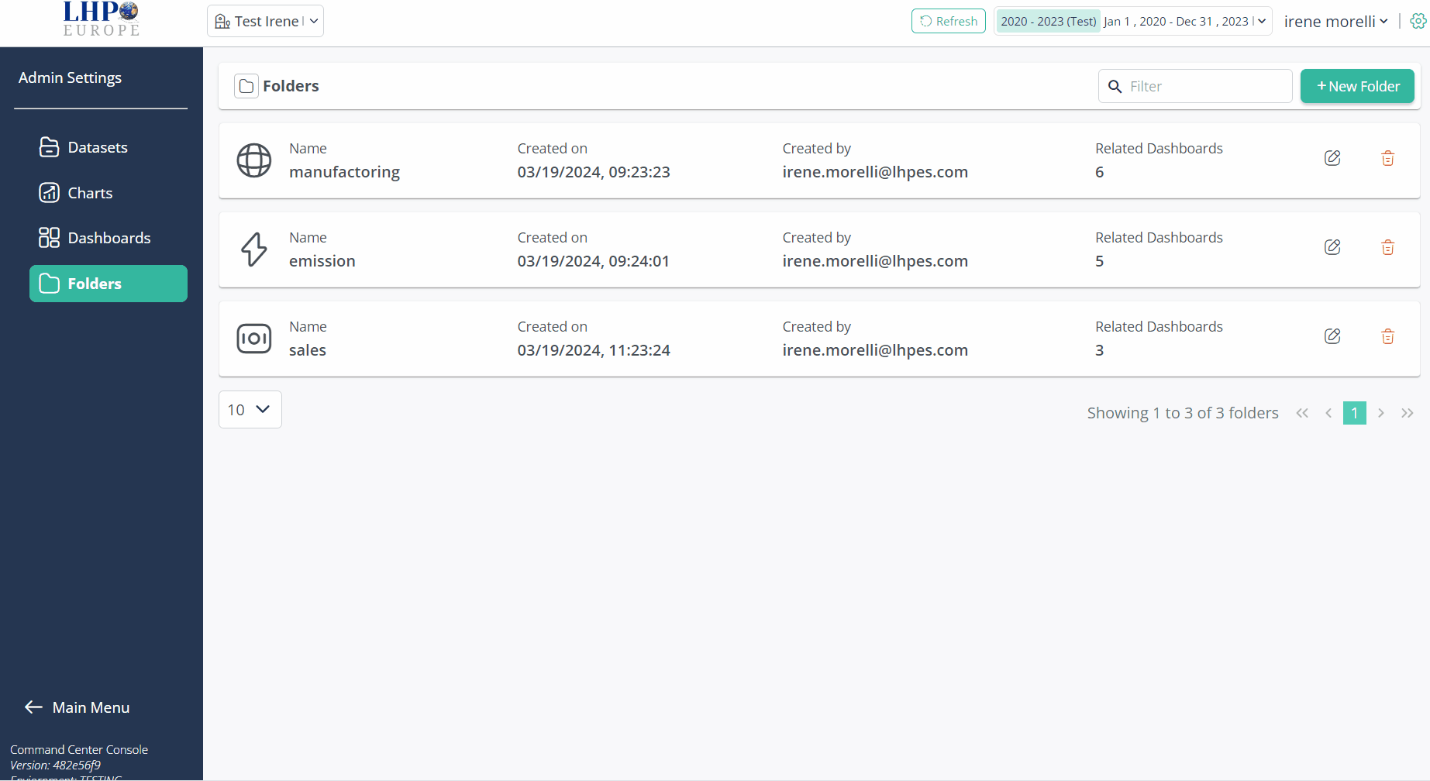
Task: Click 'Showing 1 to 3 of 3 folders' text
Action: click(1183, 413)
